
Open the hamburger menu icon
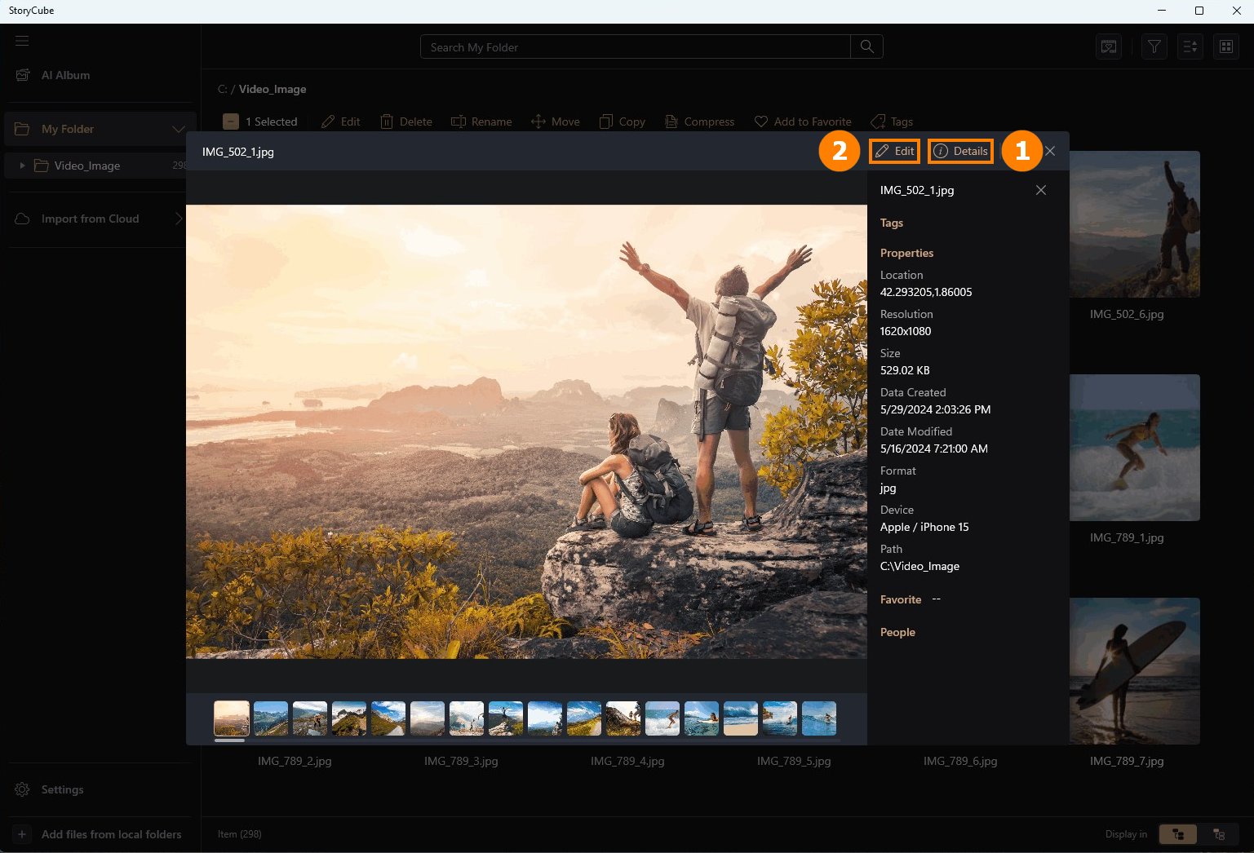coord(22,41)
